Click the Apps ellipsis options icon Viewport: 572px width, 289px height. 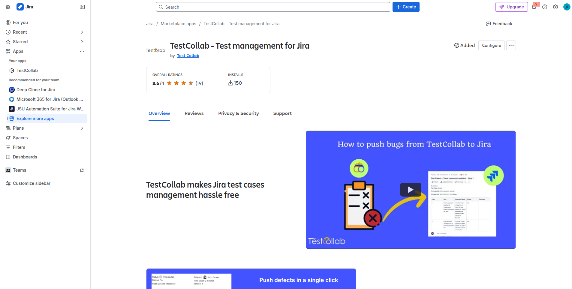(x=82, y=51)
